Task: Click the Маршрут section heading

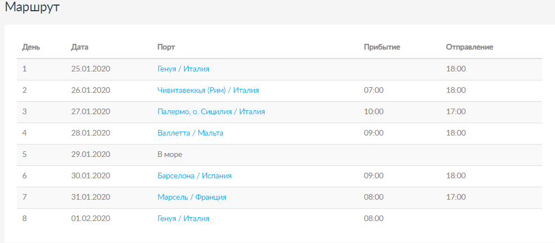Action: (32, 8)
